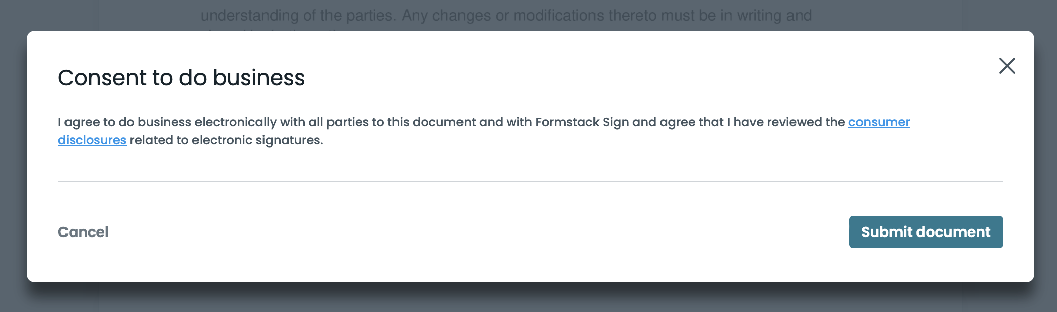
Task: Close the consent dialog with the X icon
Action: click(1007, 66)
